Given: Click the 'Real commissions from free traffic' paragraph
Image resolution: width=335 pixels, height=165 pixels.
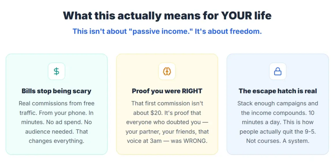Looking at the screenshot, I should coord(56,122).
